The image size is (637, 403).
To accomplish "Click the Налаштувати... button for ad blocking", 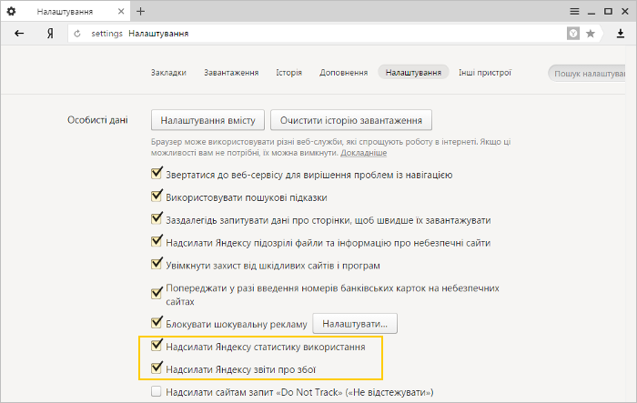I will [355, 324].
